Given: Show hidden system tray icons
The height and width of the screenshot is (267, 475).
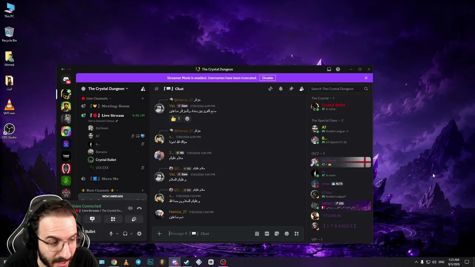Looking at the screenshot, I should tap(416, 262).
